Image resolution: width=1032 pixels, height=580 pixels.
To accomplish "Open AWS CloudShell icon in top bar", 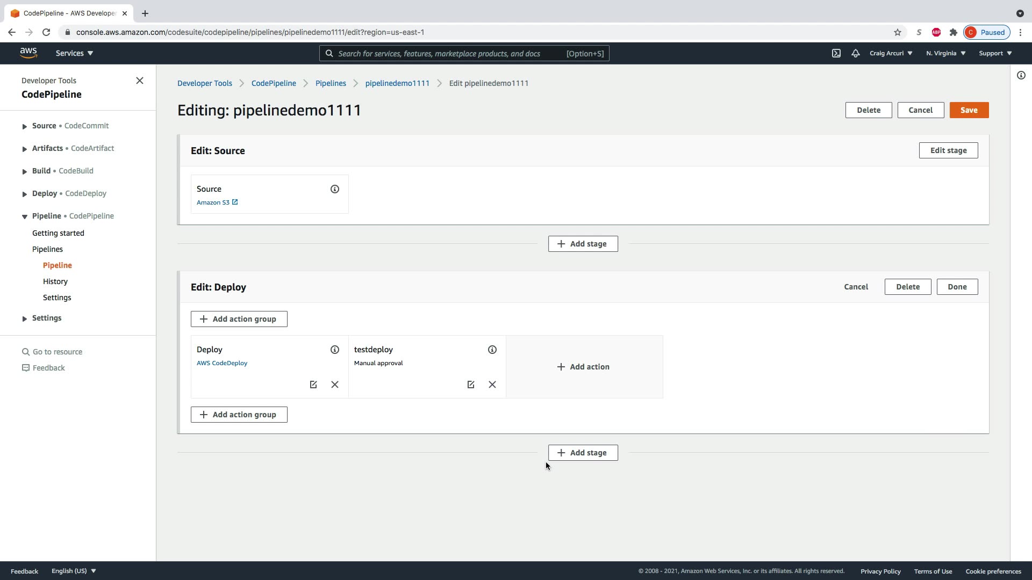I will coord(836,53).
